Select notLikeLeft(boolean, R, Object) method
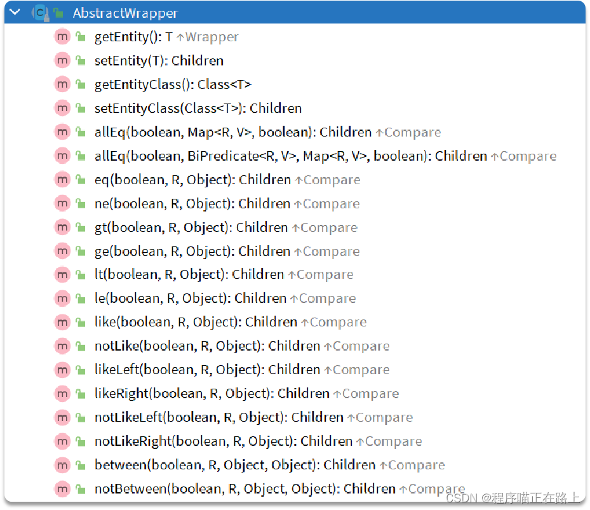Image resolution: width=590 pixels, height=510 pixels. [219, 417]
